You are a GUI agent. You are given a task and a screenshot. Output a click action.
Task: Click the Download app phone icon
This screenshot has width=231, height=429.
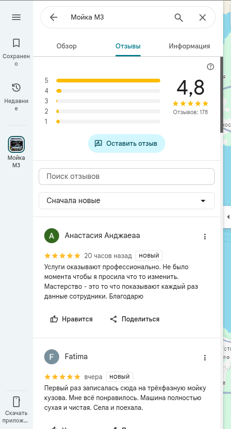(x=16, y=402)
